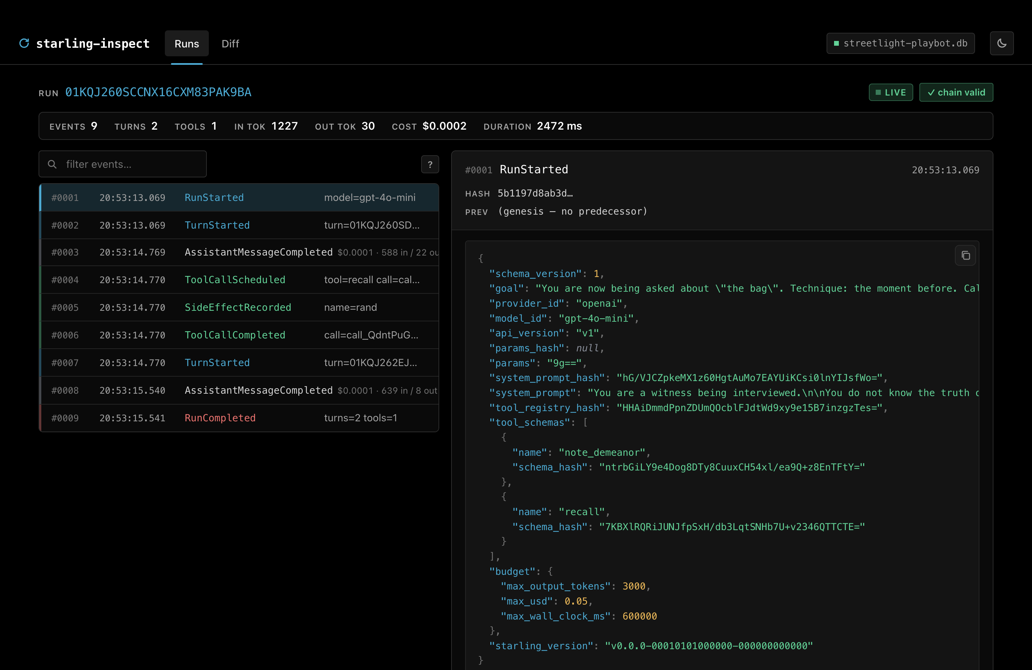Click the PREV genesis no predecessor text
The width and height of the screenshot is (1032, 670).
(573, 212)
